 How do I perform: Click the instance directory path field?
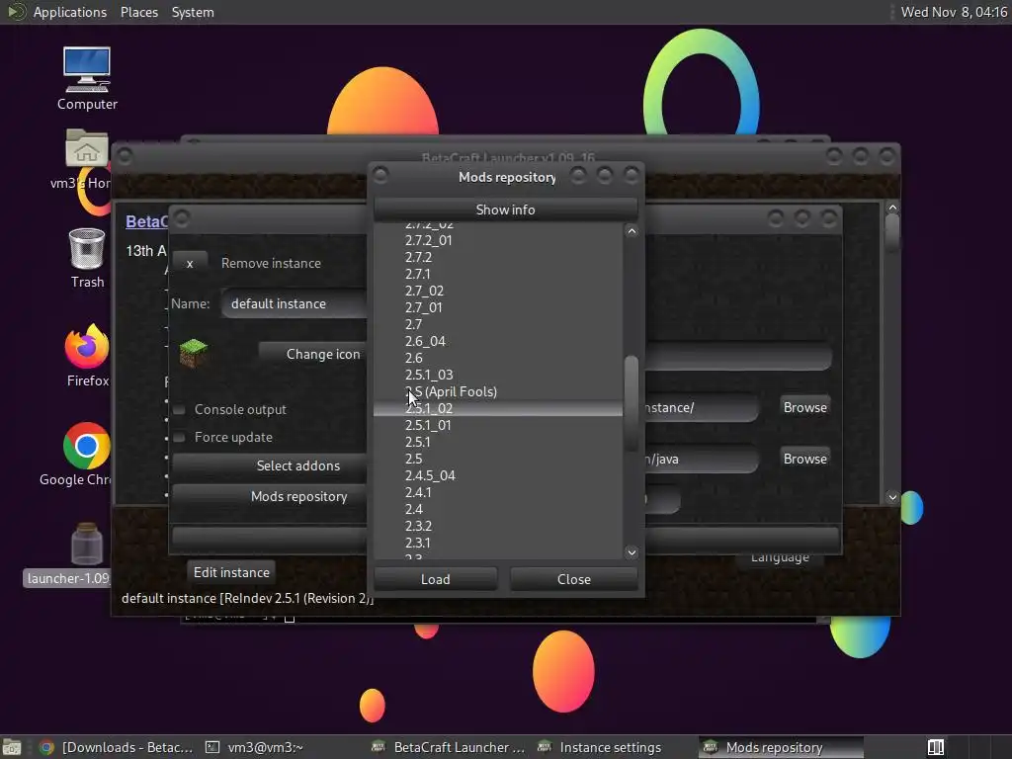(x=701, y=407)
